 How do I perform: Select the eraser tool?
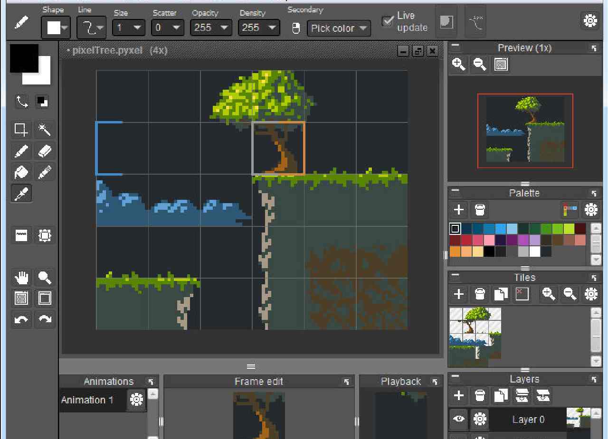[45, 151]
